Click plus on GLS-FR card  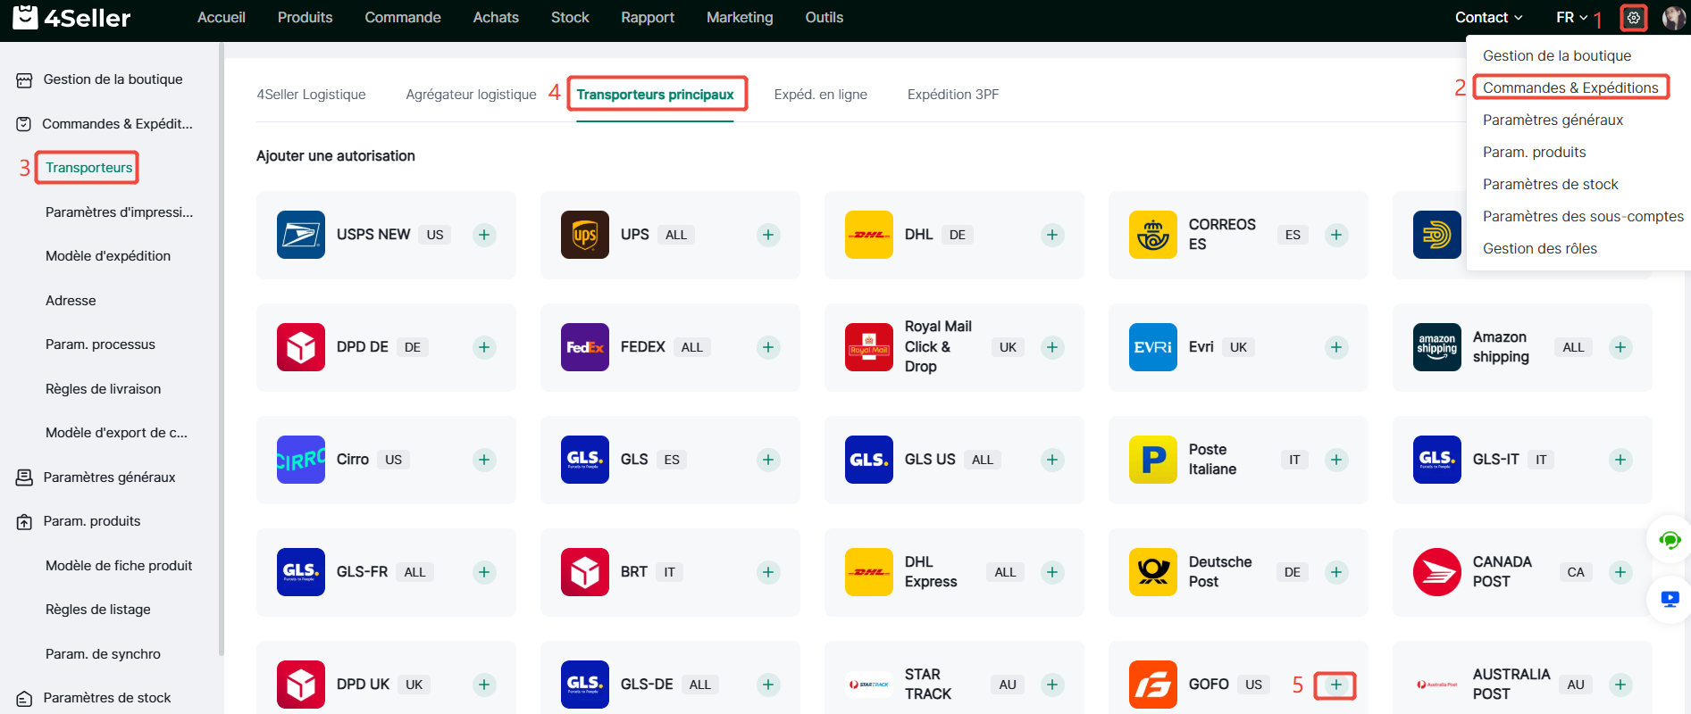(x=484, y=572)
